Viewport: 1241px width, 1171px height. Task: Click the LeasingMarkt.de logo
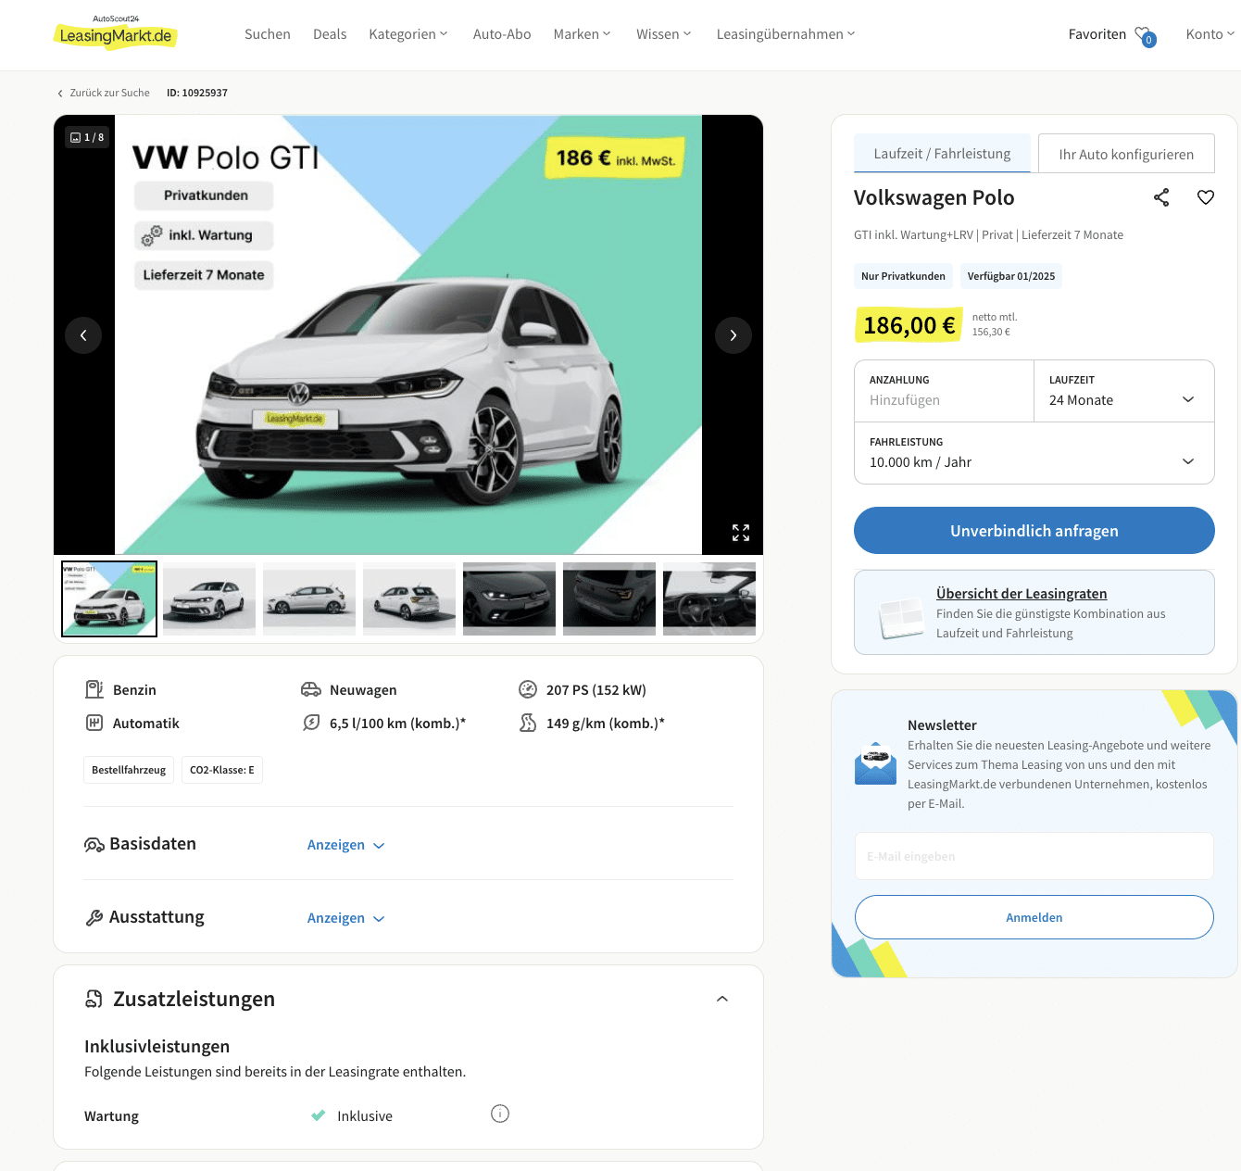tap(115, 32)
